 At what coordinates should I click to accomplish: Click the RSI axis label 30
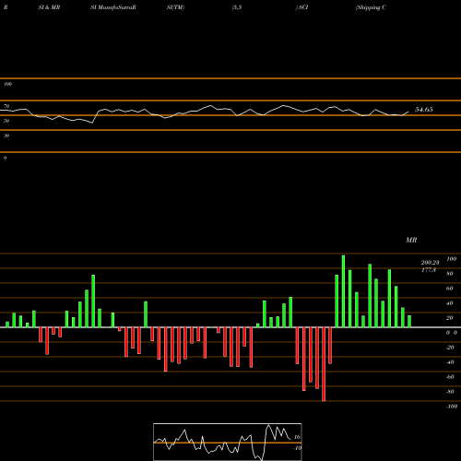point(6,136)
